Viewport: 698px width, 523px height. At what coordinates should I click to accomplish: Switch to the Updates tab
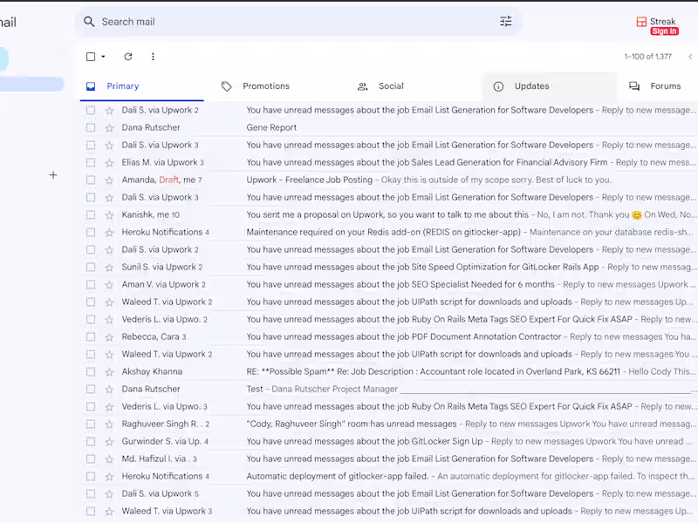pos(530,86)
